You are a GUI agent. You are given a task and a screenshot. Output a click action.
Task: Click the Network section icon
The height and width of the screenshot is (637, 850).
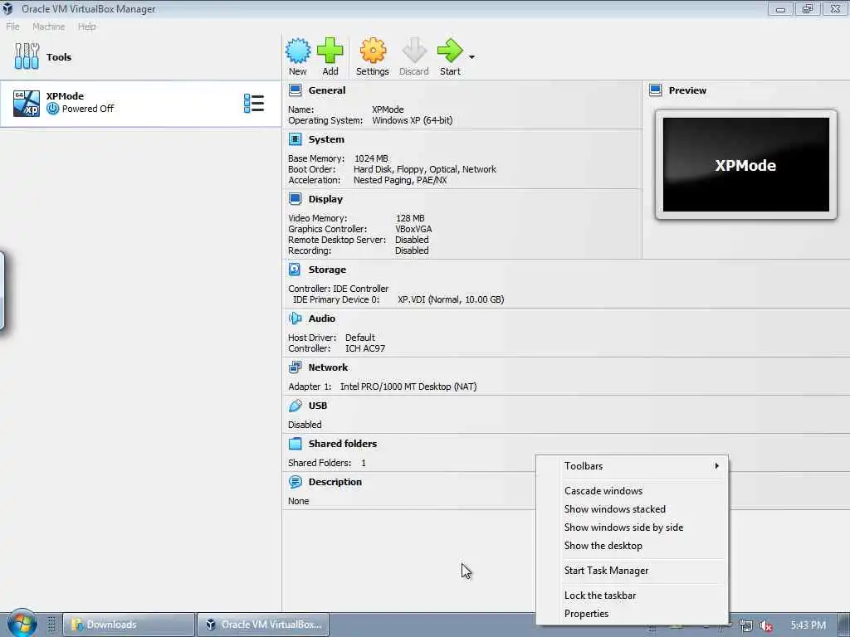tap(295, 367)
